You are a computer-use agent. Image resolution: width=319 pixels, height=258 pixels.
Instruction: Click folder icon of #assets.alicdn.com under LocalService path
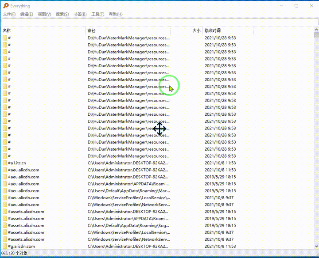tap(5, 232)
